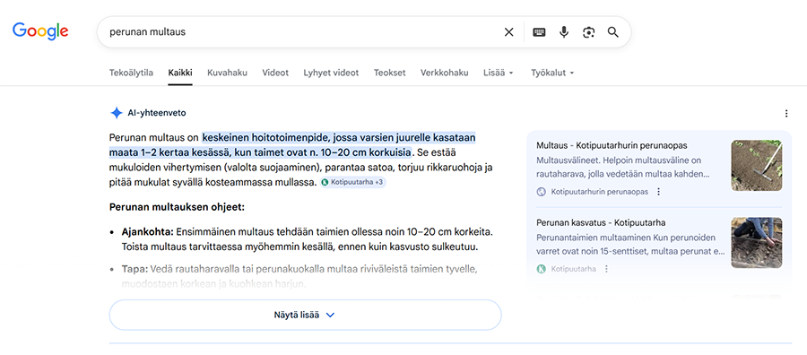Click the green Kotipuutarha source favicon
This screenshot has width=807, height=355.
[x=541, y=269]
